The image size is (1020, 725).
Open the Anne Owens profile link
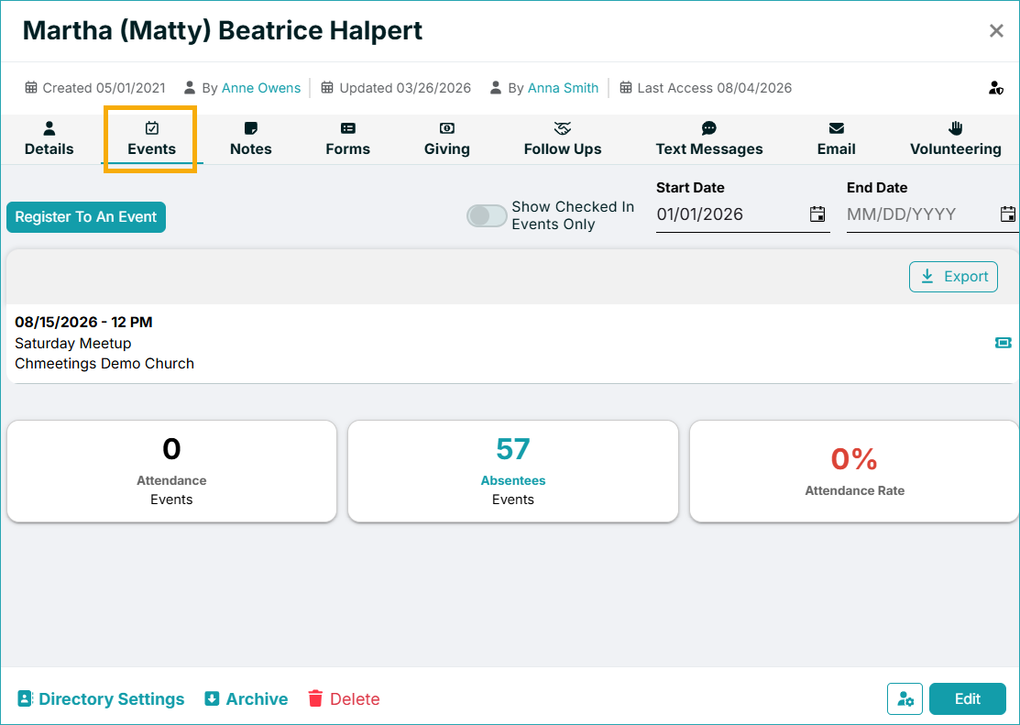[x=261, y=88]
